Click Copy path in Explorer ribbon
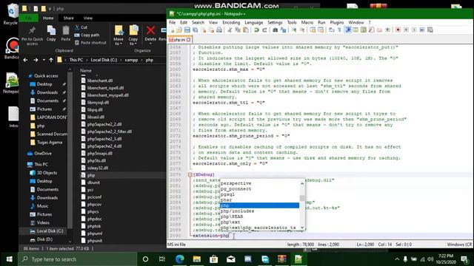 pos(87,35)
